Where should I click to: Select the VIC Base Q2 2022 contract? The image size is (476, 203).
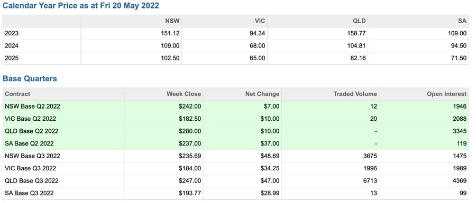coord(235,119)
